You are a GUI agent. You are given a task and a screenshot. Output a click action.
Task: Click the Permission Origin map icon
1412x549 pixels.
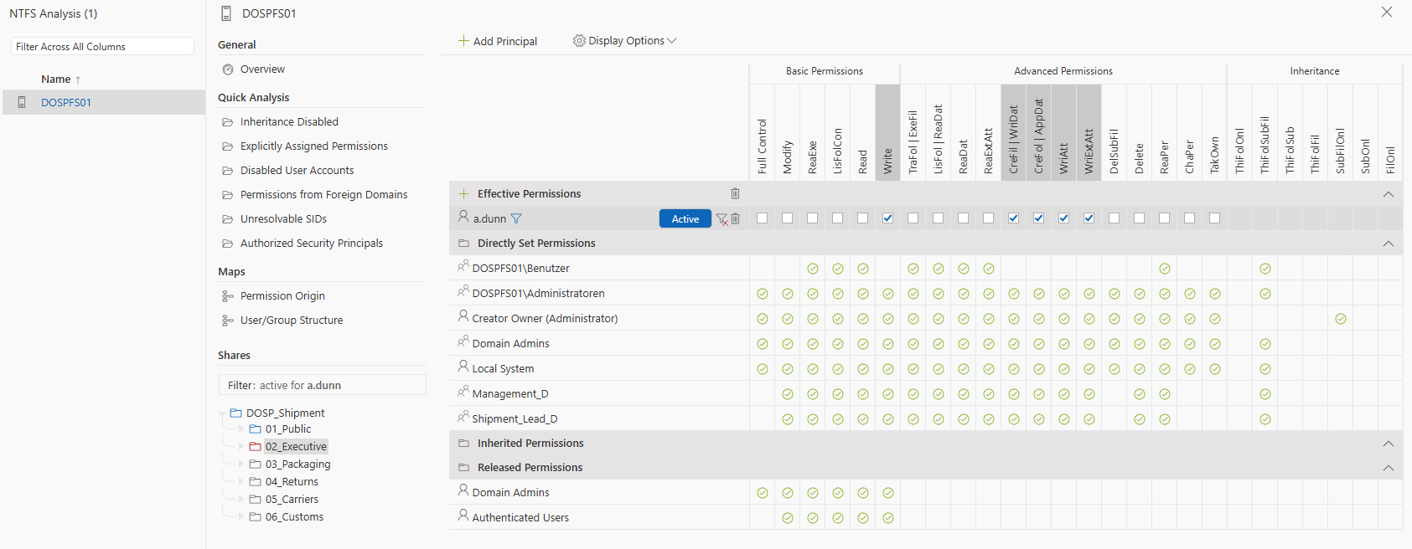click(228, 296)
